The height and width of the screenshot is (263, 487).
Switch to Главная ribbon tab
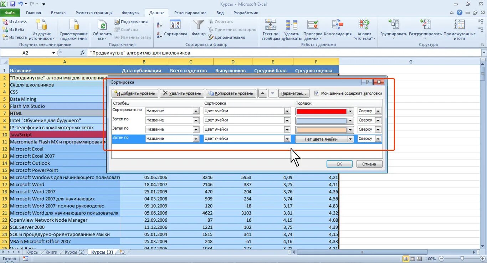[34, 13]
